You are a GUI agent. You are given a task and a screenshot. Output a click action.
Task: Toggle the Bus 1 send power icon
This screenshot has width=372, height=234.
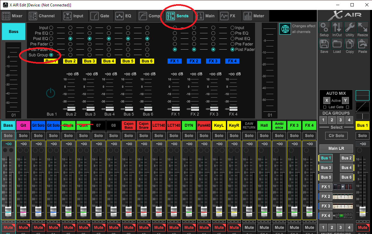[51, 93]
